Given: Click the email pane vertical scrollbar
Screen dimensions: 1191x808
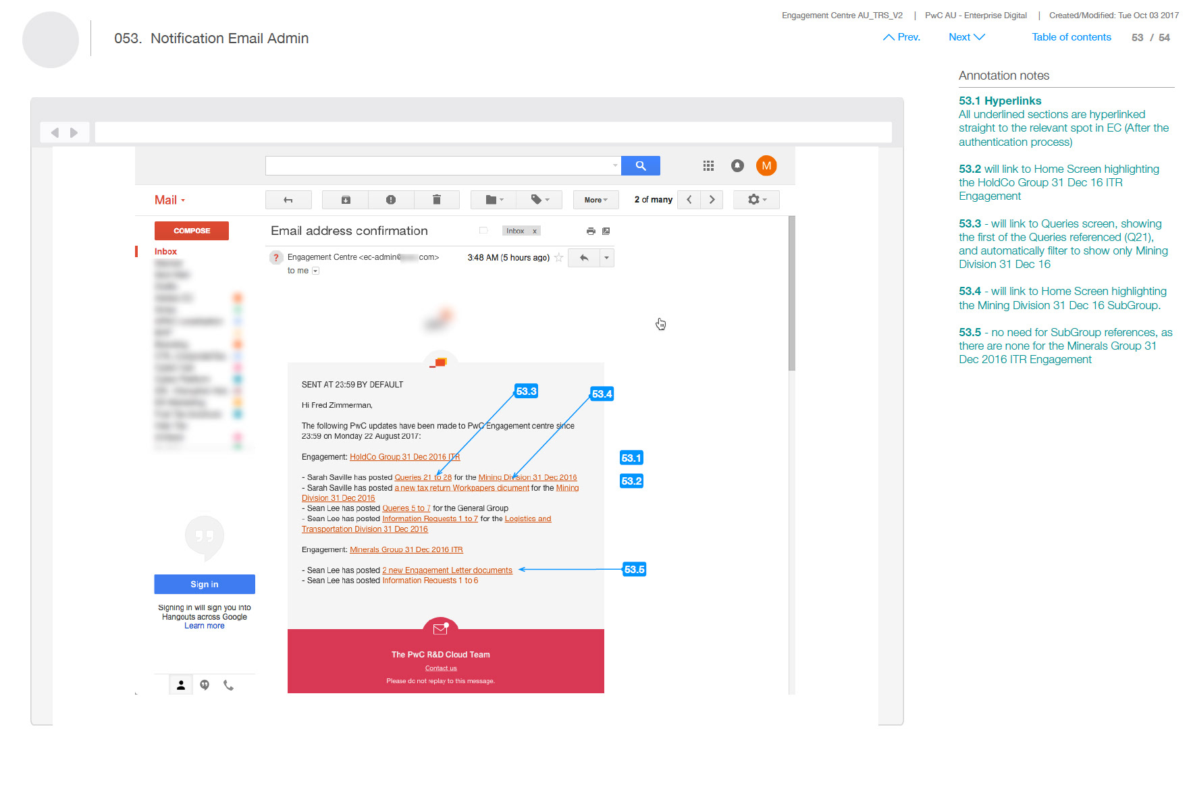Looking at the screenshot, I should [x=792, y=294].
